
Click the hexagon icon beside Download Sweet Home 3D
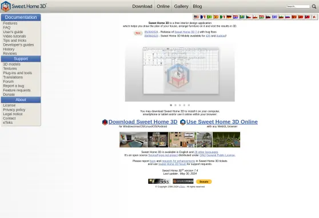[x=105, y=122]
